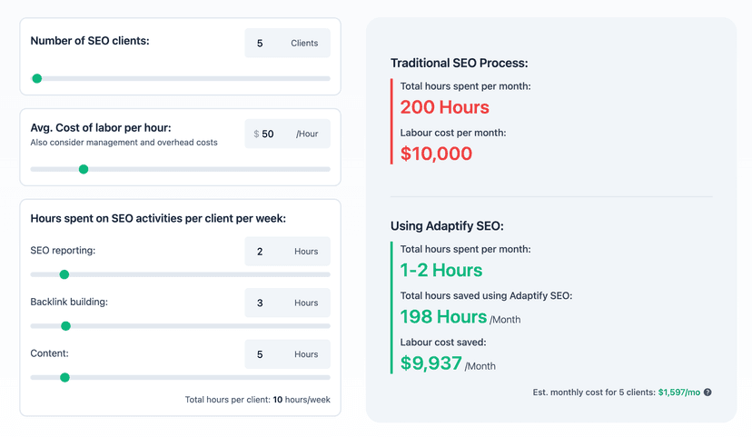
Task: Click the Number of SEO clients slider handle
Action: click(x=37, y=79)
